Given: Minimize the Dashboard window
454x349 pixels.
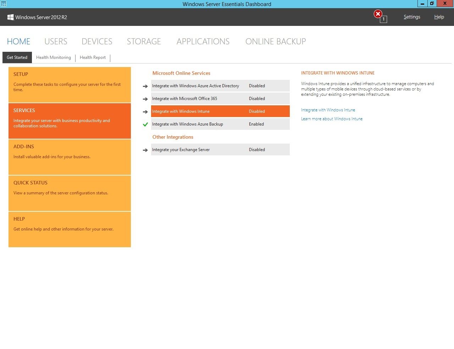Looking at the screenshot, I should coord(422,4).
